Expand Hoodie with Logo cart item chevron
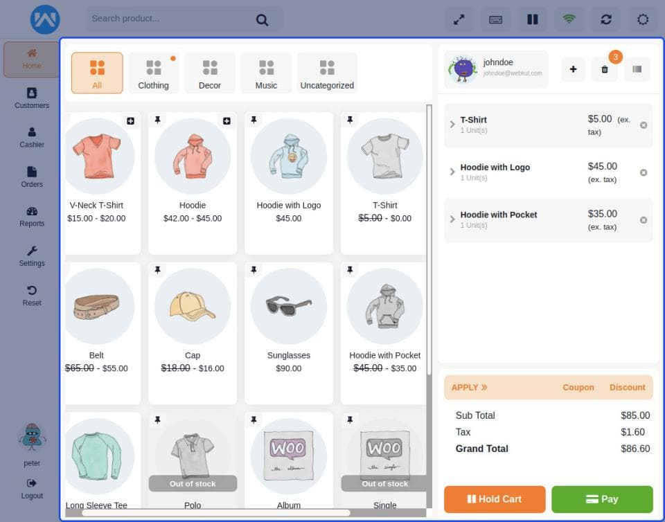 (452, 172)
